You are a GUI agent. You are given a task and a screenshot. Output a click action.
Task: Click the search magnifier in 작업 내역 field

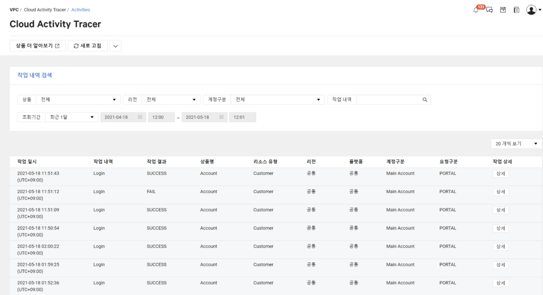[425, 99]
